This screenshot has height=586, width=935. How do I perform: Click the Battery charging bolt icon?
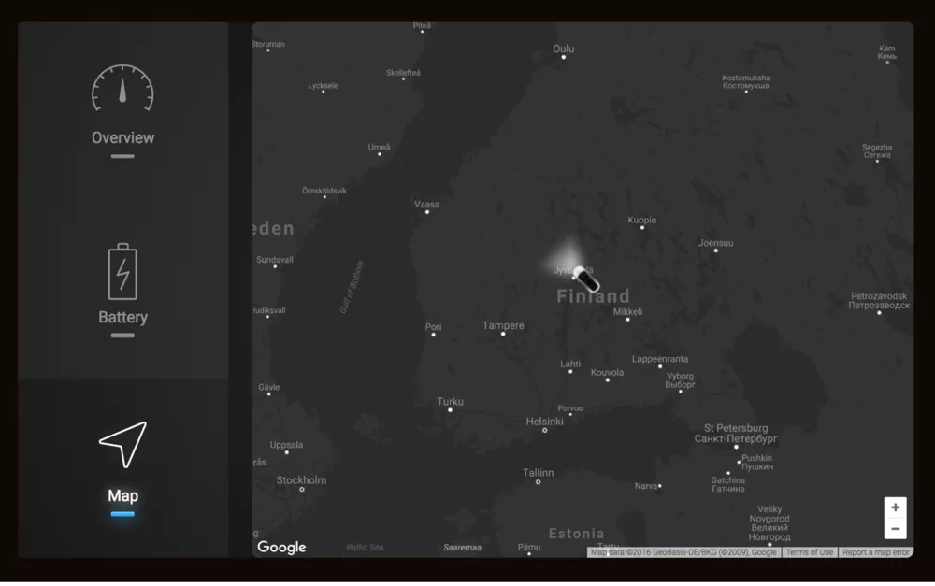click(122, 272)
